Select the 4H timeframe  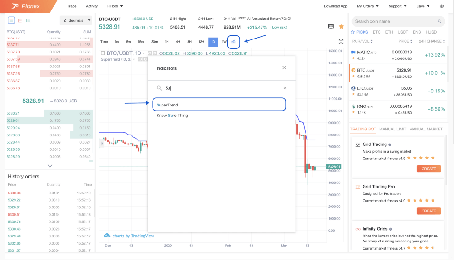pyautogui.click(x=178, y=42)
